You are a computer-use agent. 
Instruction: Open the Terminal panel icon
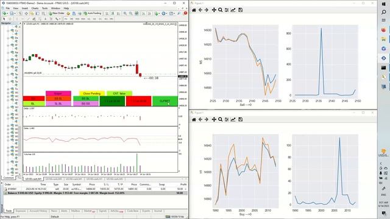tap(37, 13)
